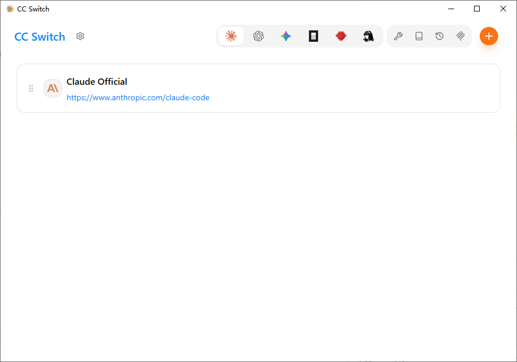Click the paperclip icon in toolbar

(460, 36)
